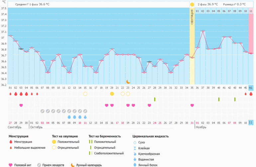Click the Небольшие выделения small drop legend icon
This screenshot has width=256, height=167.
(11, 148)
